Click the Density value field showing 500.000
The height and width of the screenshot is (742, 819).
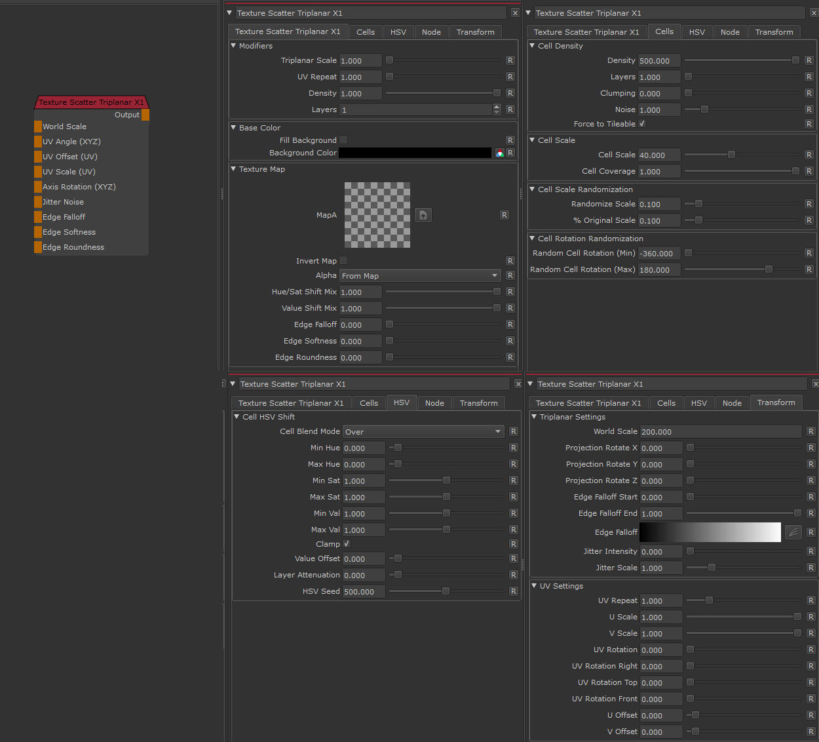(658, 60)
